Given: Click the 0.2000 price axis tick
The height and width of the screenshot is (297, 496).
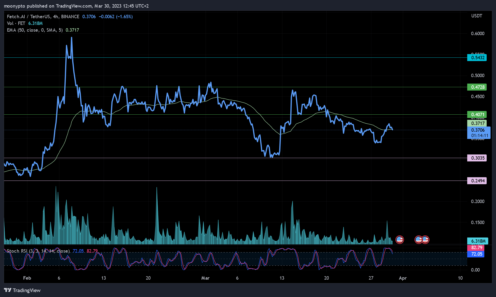Looking at the screenshot, I should pos(478,201).
